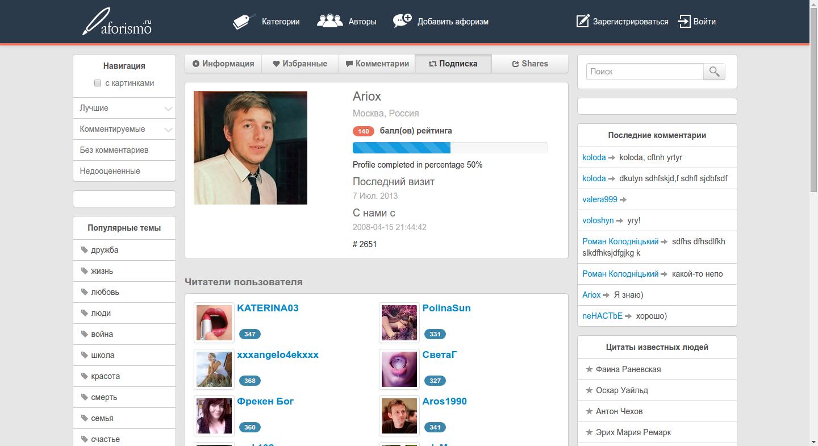Click koloda in 'koloda, cftnh yrtyr' comment
818x446 pixels.
(x=594, y=157)
